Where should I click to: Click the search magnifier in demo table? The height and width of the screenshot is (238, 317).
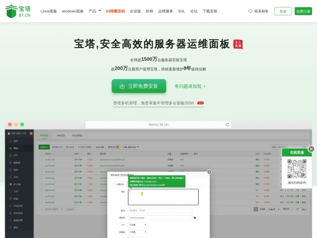304,147
